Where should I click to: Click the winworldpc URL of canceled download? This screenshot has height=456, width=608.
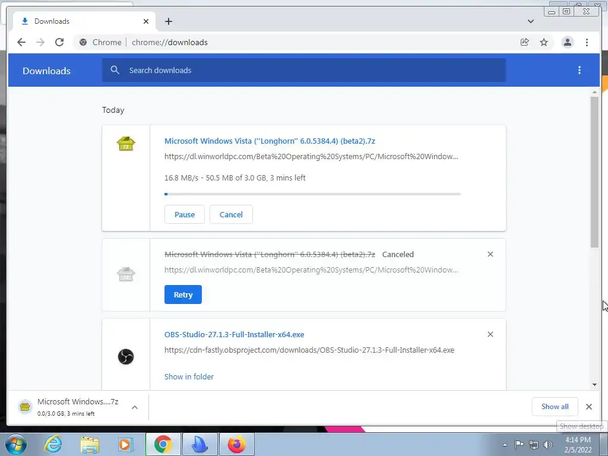pos(311,270)
